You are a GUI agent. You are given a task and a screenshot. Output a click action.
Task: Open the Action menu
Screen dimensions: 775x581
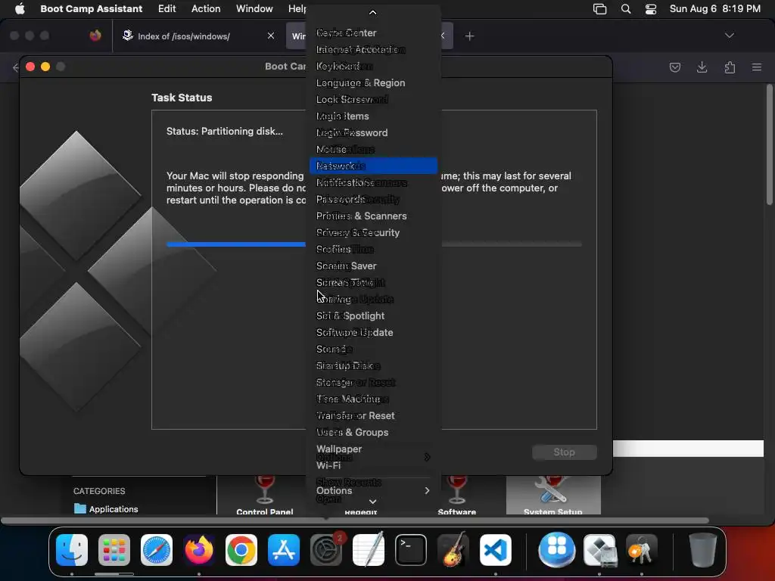[x=206, y=8]
